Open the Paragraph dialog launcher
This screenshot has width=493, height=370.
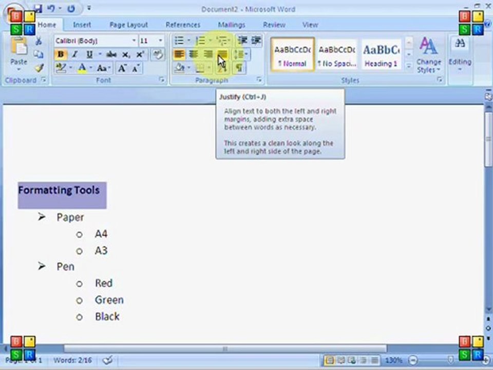(x=259, y=80)
